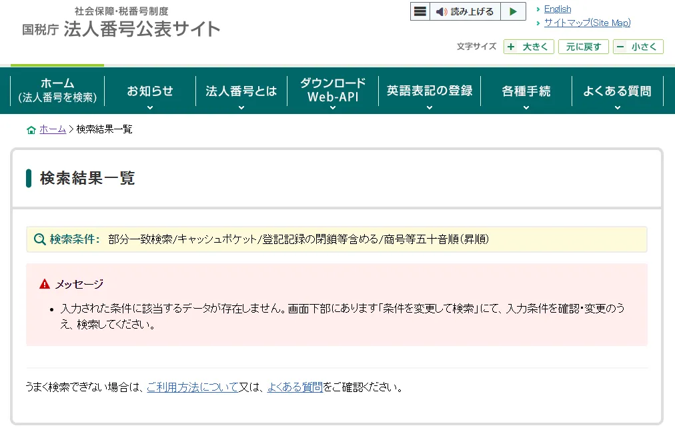Click the 読み上げる read-aloud speaker button
Image resolution: width=675 pixels, height=436 pixels.
pyautogui.click(x=465, y=11)
